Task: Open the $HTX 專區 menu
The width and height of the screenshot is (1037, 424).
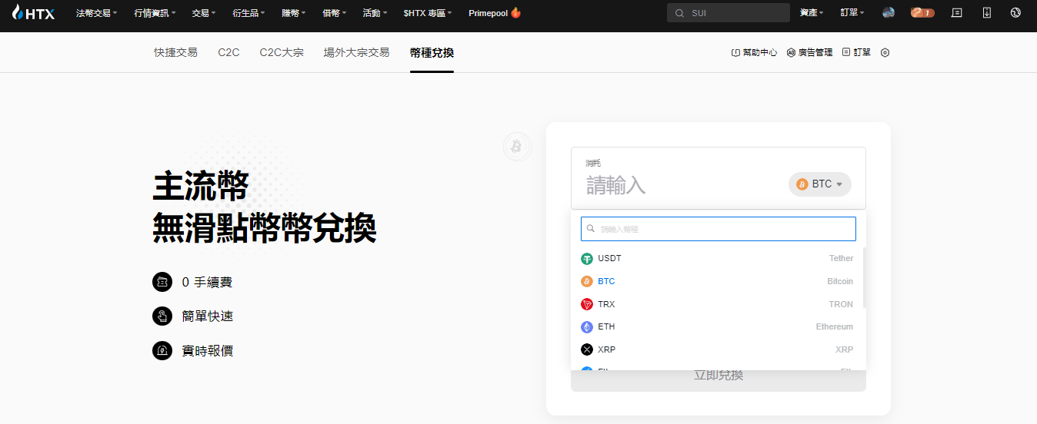Action: tap(428, 13)
